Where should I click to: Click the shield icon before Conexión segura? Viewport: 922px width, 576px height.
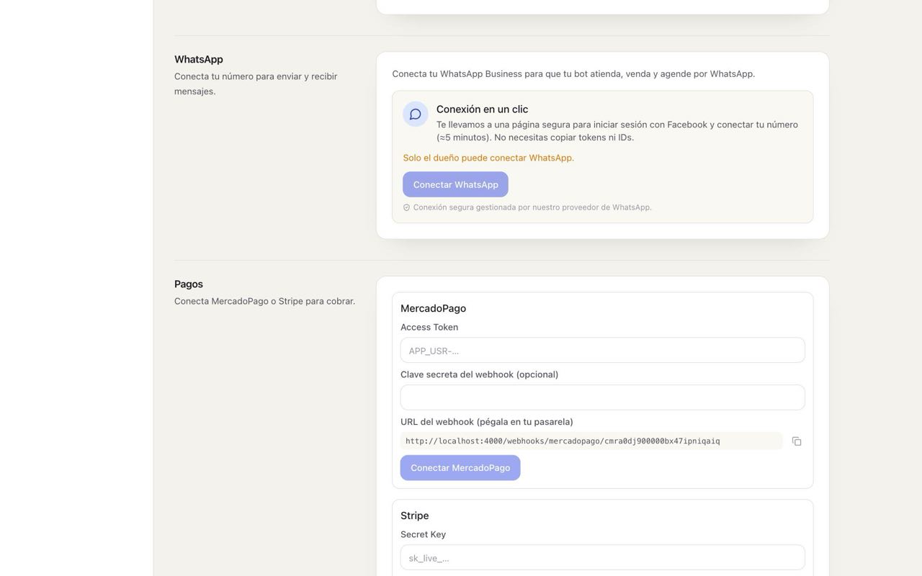coord(406,207)
